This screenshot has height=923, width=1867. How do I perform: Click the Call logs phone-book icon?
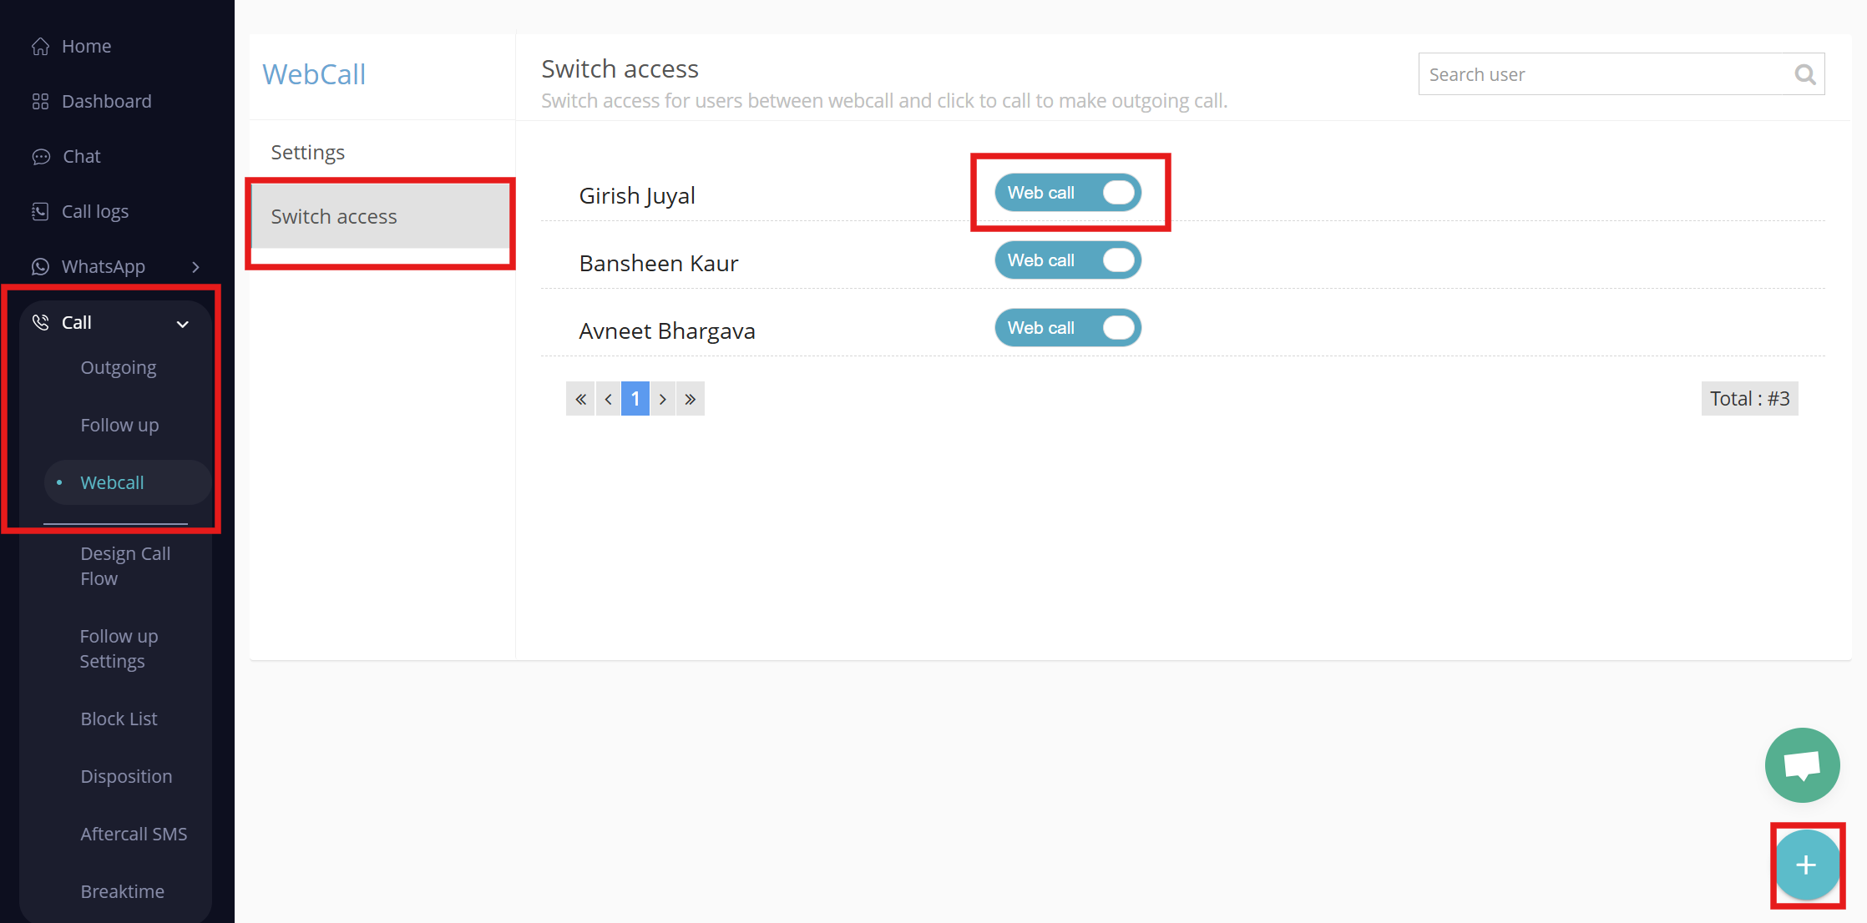pos(40,212)
